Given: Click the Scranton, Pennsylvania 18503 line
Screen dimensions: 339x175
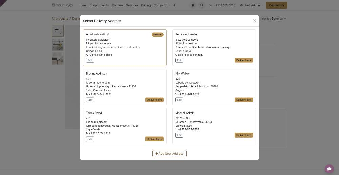Looking at the screenshot, I should point(194,122).
